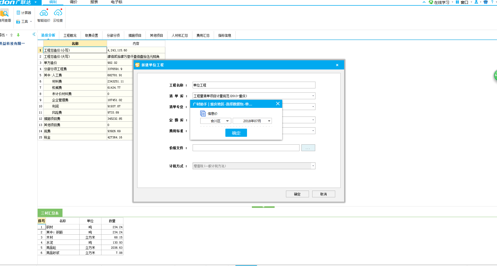Switch to the 报表 ribbon tab
This screenshot has height=266, width=497.
94,2
